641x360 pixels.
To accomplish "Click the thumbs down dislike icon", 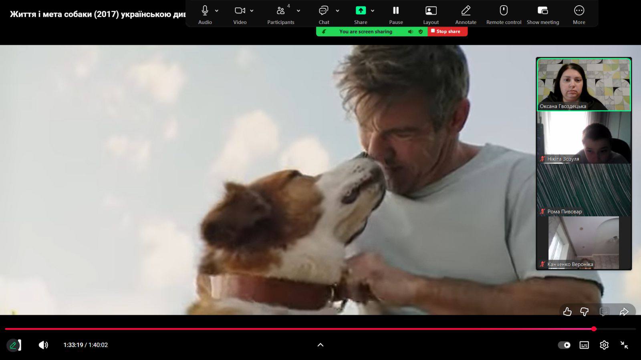I will [x=585, y=312].
